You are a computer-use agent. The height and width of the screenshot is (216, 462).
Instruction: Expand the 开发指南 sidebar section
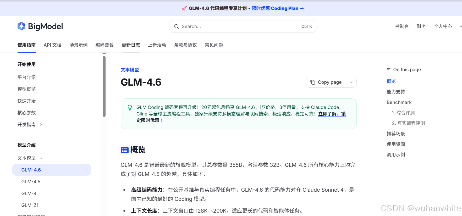click(x=41, y=125)
